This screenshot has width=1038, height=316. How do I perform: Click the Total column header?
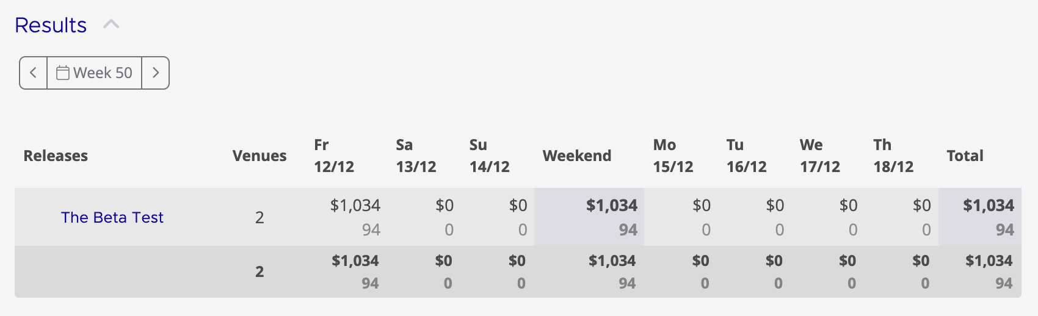pos(965,156)
